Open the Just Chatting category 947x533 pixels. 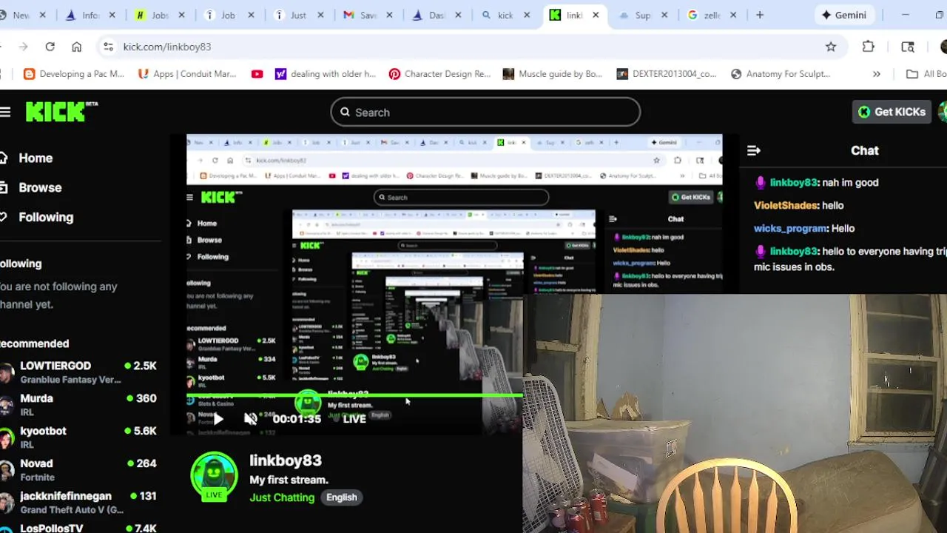(282, 497)
